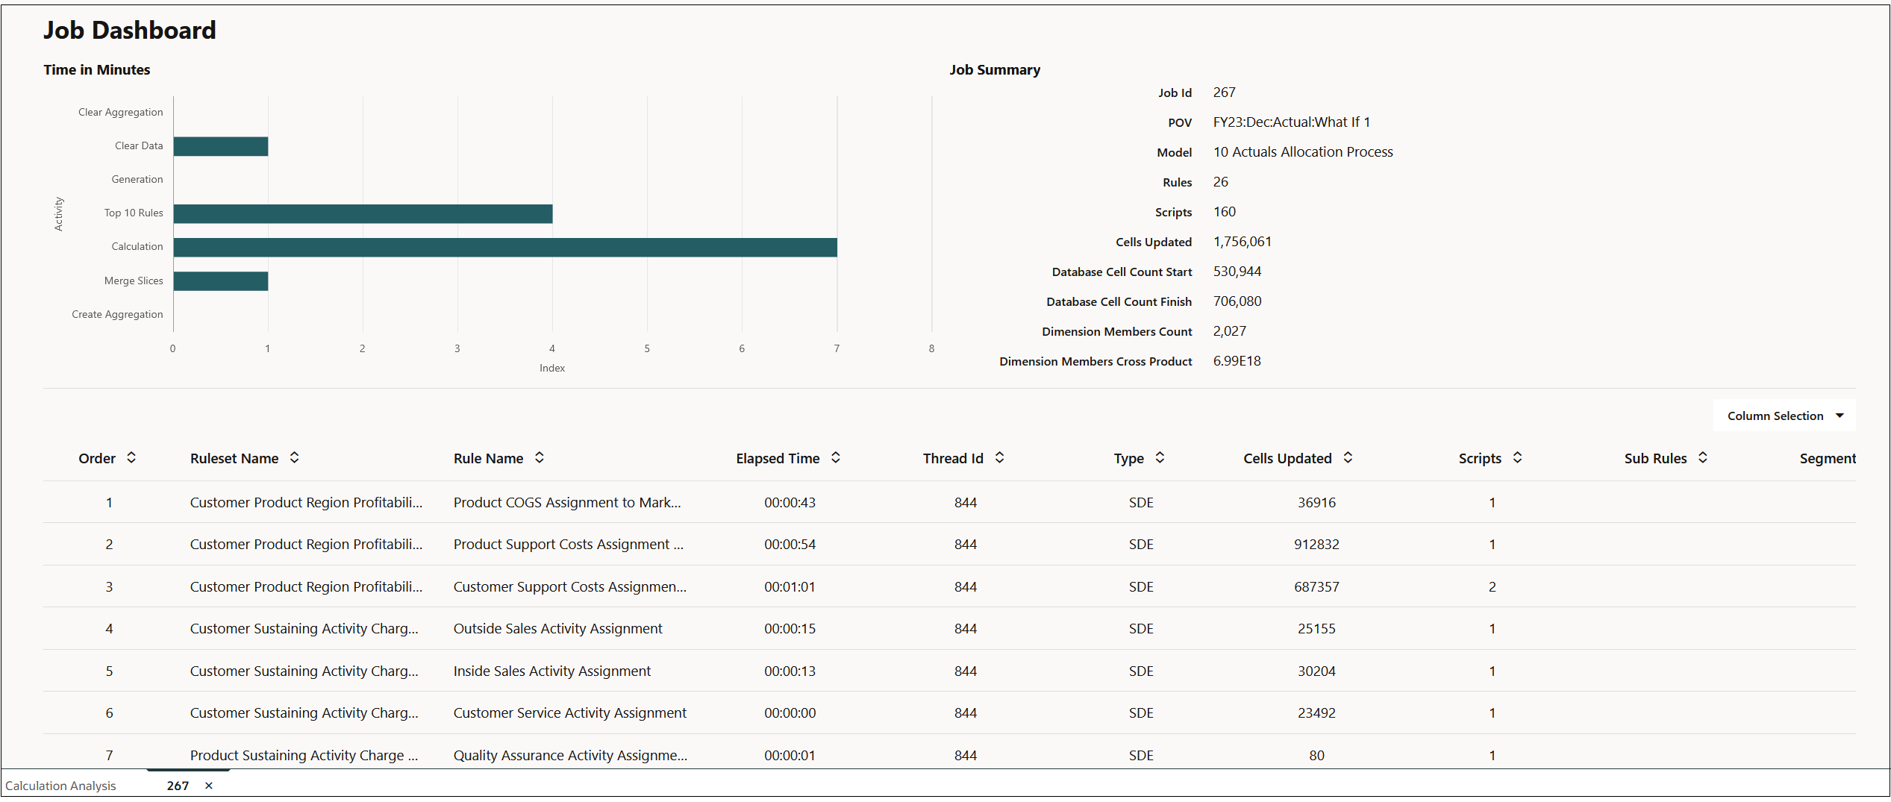Sort by Cells Updated descending
The width and height of the screenshot is (1891, 802).
(x=1348, y=458)
